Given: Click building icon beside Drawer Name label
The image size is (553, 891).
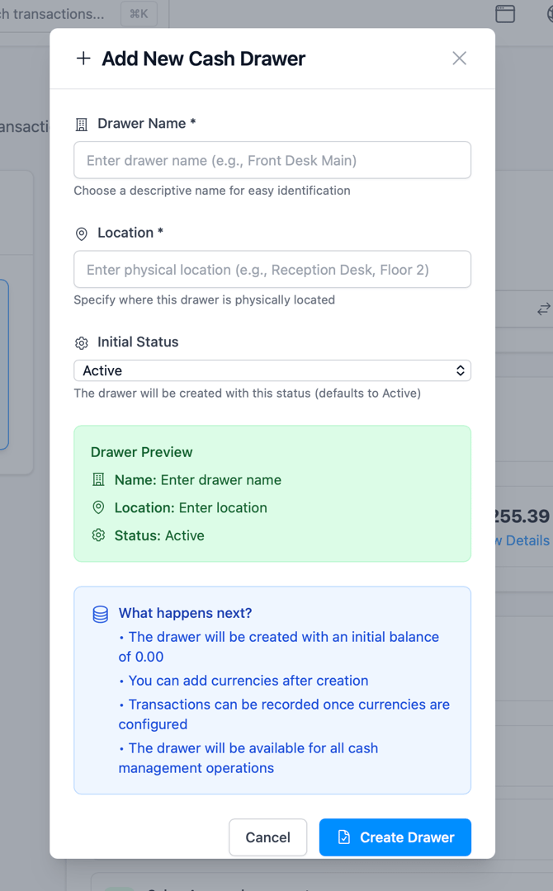Looking at the screenshot, I should [x=82, y=125].
